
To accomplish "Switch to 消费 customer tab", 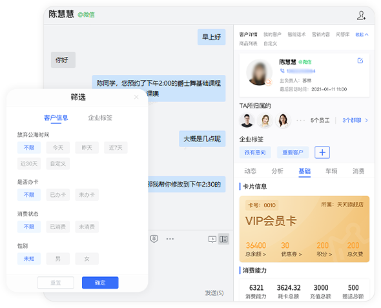I will coord(358,171).
